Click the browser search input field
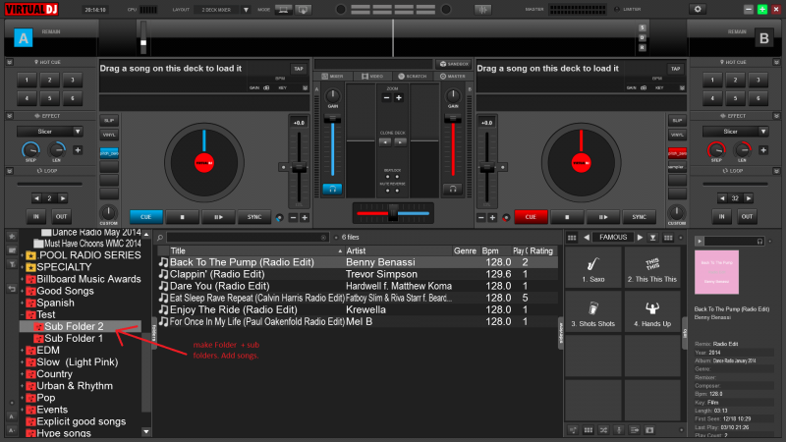 coord(248,238)
